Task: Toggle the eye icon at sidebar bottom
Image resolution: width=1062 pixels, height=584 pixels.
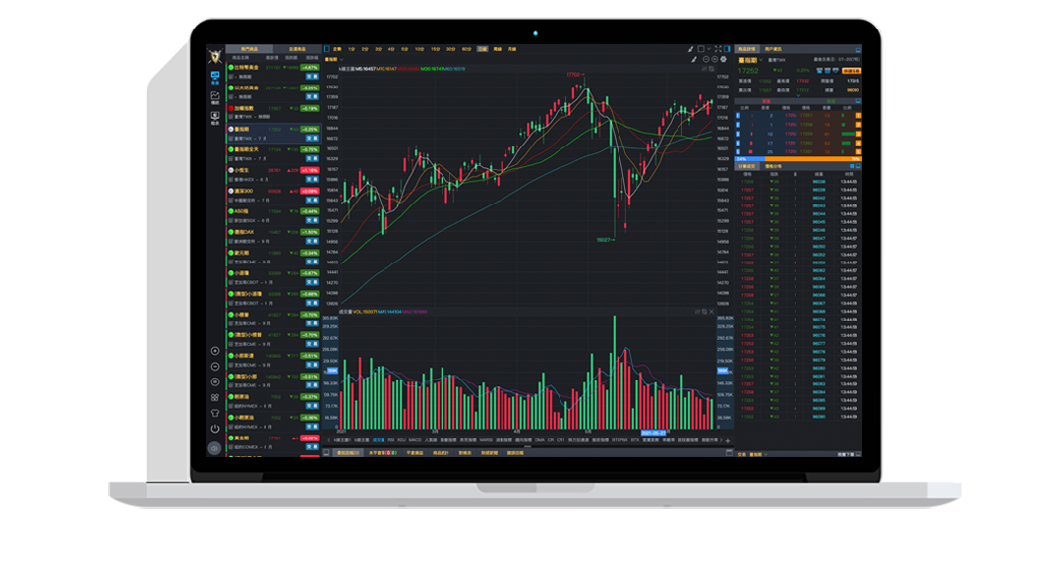Action: (214, 448)
